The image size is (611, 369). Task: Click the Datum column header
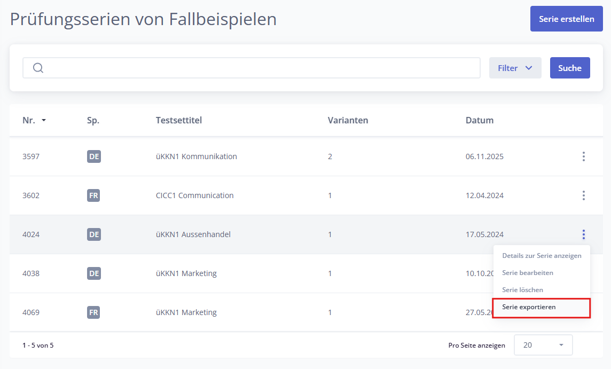pos(479,120)
